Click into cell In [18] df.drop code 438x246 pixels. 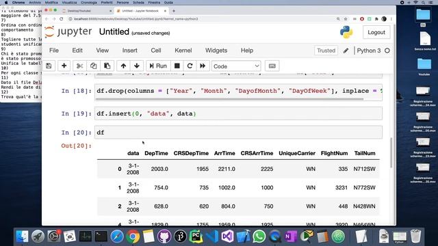239,91
